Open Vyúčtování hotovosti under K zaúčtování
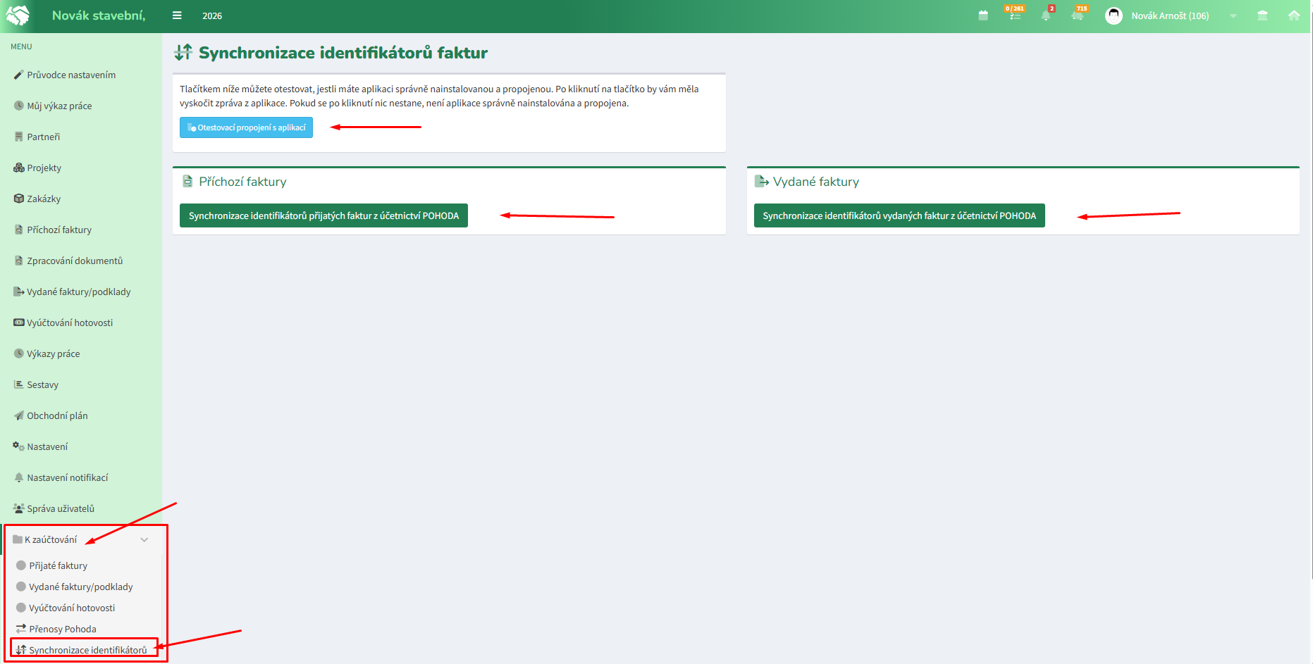Viewport: 1313px width, 664px height. pyautogui.click(x=72, y=608)
